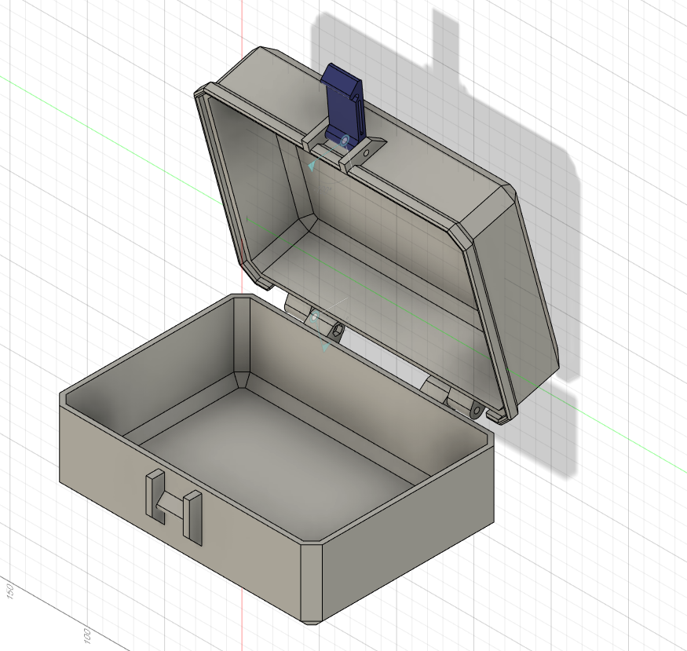
Task: Click the "100" grid scale label
Action: [86, 635]
